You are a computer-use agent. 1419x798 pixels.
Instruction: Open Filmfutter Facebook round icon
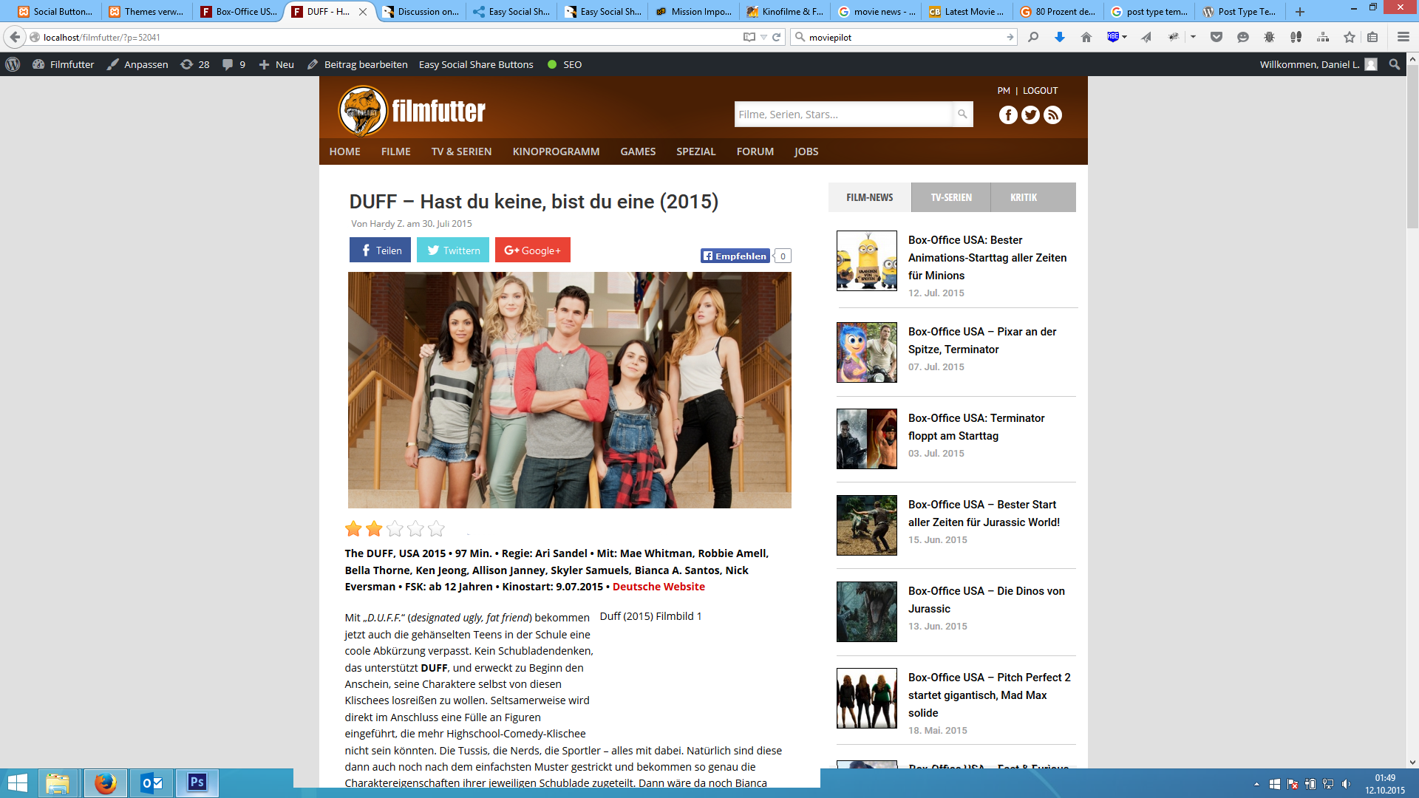1008,115
